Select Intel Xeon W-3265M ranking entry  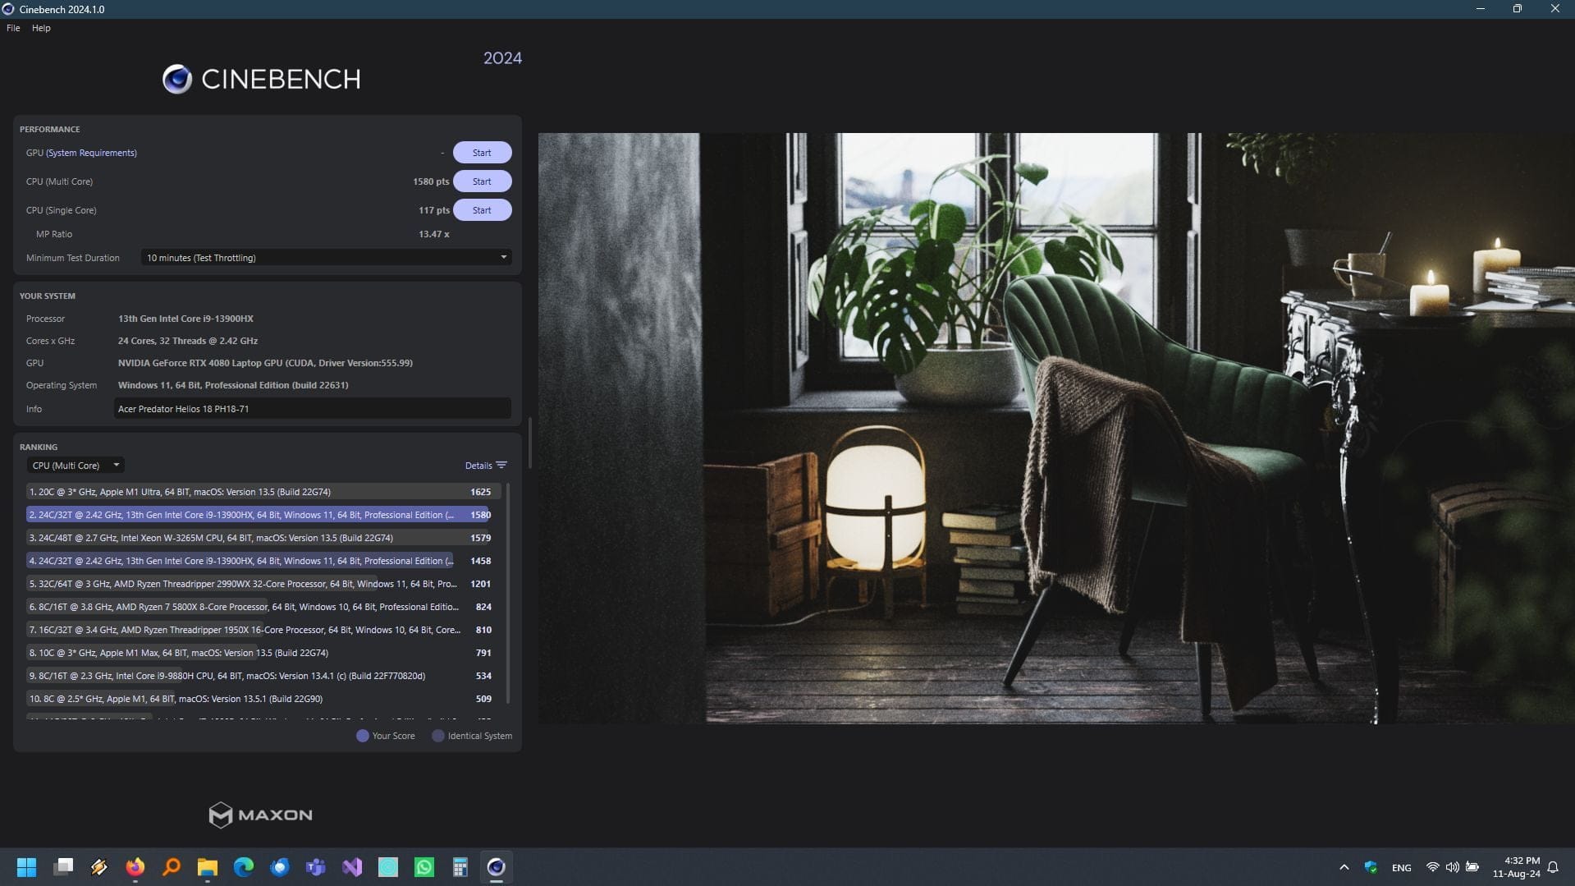pyautogui.click(x=259, y=538)
